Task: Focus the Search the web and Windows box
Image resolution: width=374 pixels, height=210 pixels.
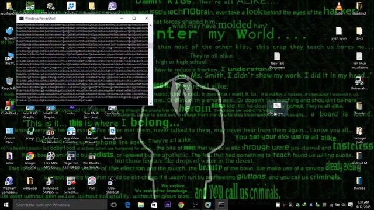Action: pyautogui.click(x=60, y=205)
